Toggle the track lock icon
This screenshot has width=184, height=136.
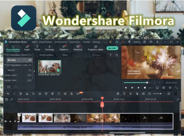click(10, 121)
